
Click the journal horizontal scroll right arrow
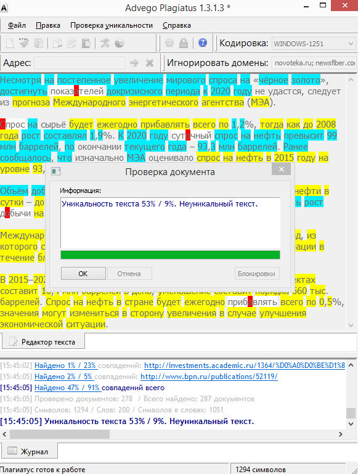pos(341,434)
